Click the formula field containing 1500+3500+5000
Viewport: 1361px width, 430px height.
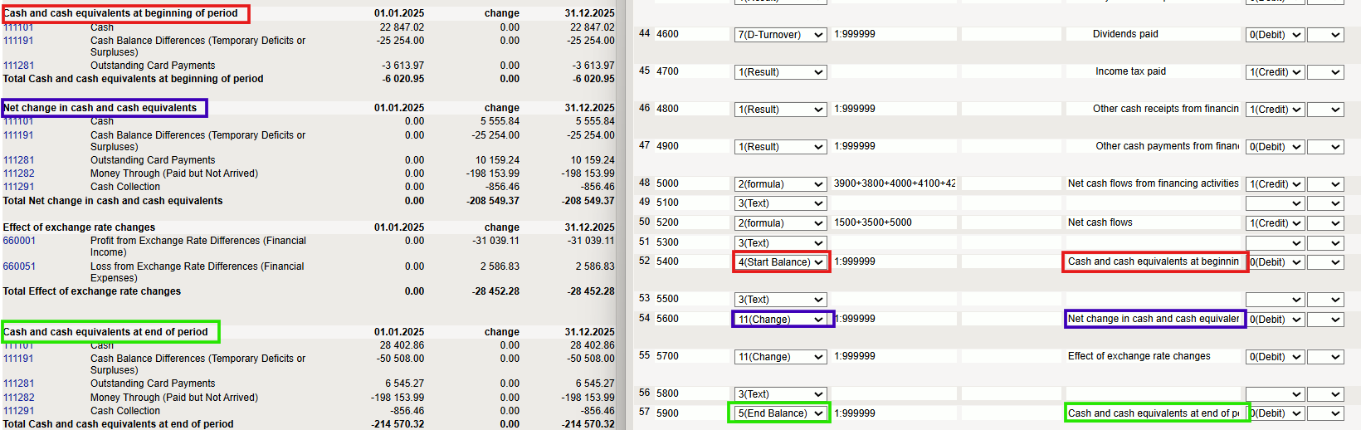894,222
